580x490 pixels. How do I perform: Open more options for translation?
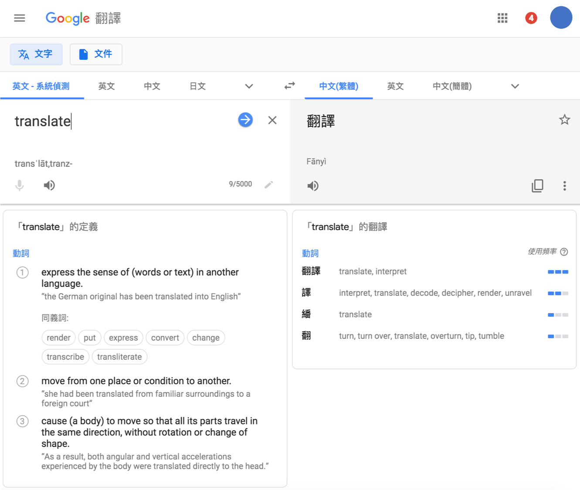(564, 186)
